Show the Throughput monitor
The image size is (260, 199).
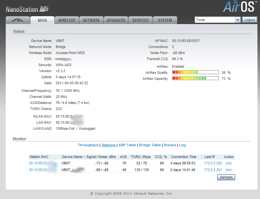click(x=88, y=145)
